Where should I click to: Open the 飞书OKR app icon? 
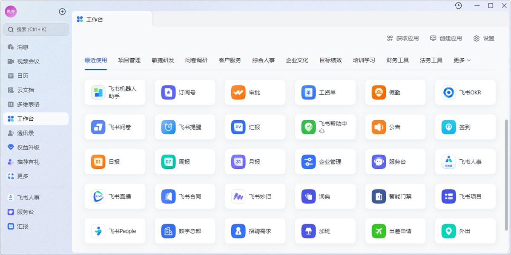[x=449, y=92]
